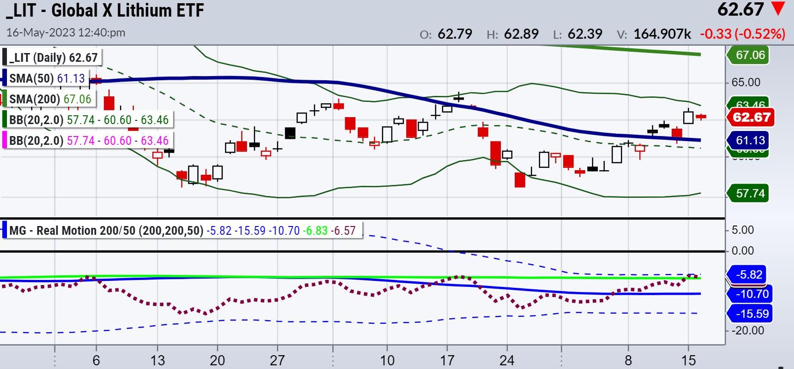Viewport: 794px width, 369px height.
Task: Click the open value 62.79
Action: (x=455, y=34)
